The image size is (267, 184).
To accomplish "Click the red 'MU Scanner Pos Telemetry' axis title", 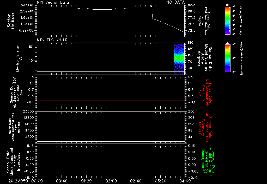I will tap(205, 127).
